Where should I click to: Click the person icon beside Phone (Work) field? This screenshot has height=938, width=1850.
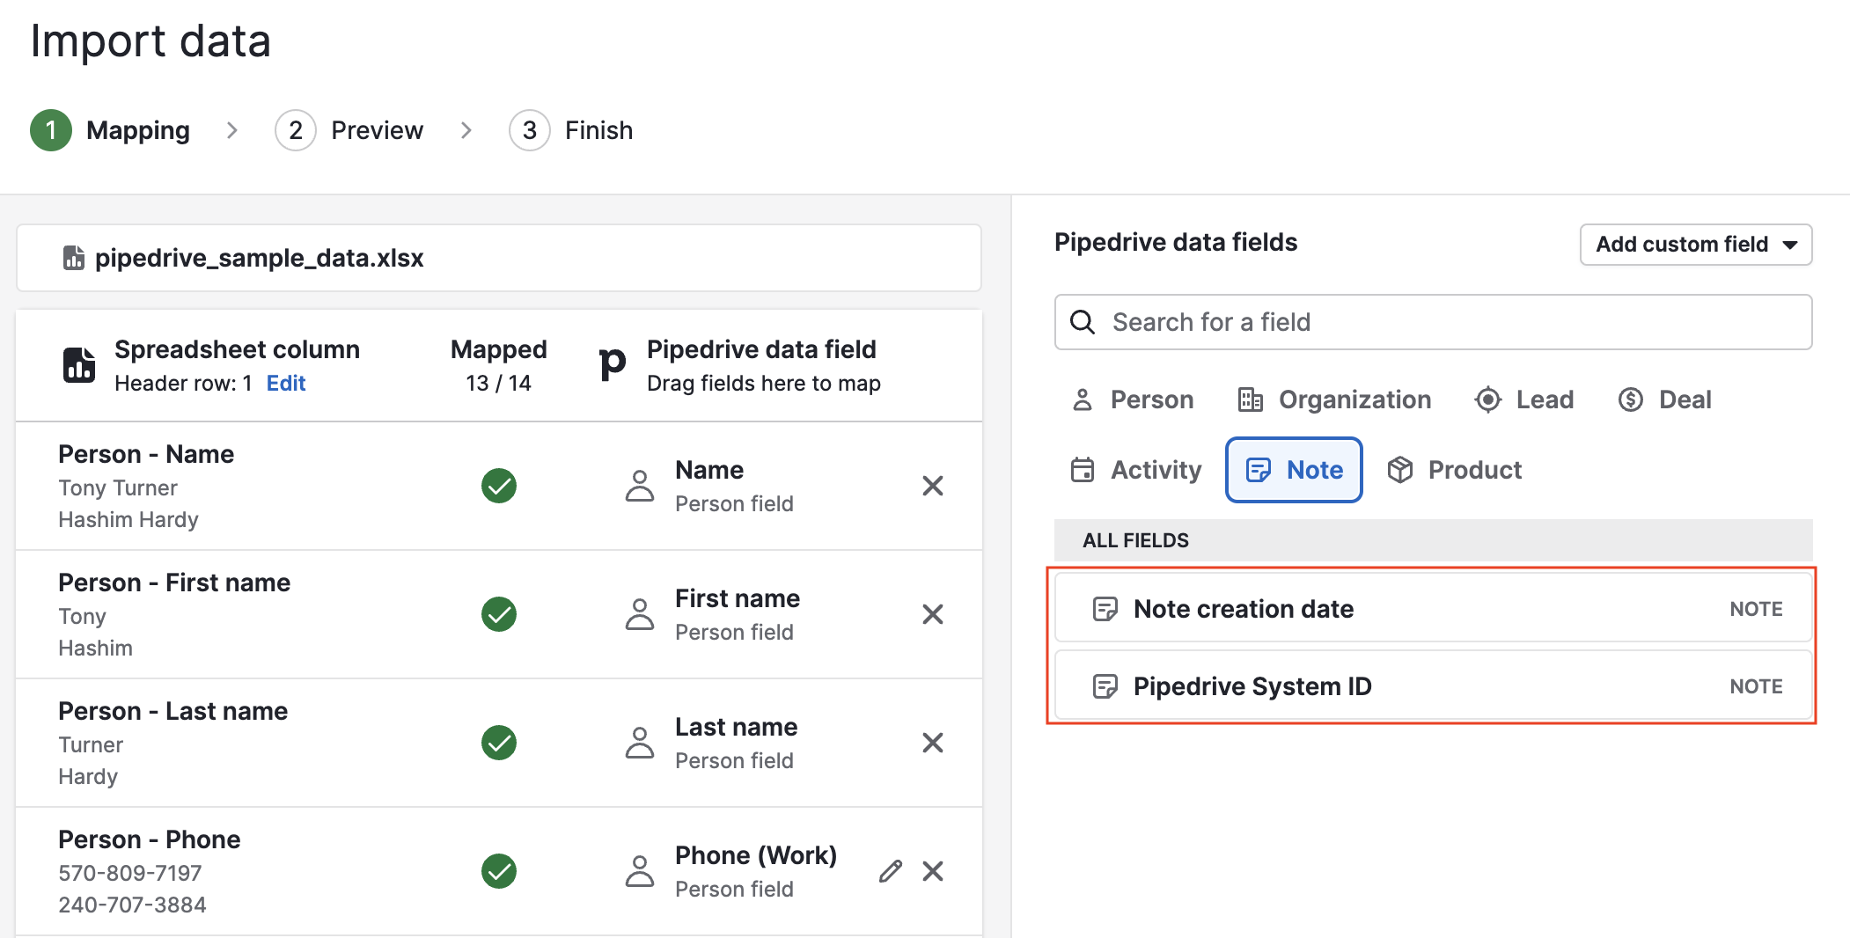[640, 871]
